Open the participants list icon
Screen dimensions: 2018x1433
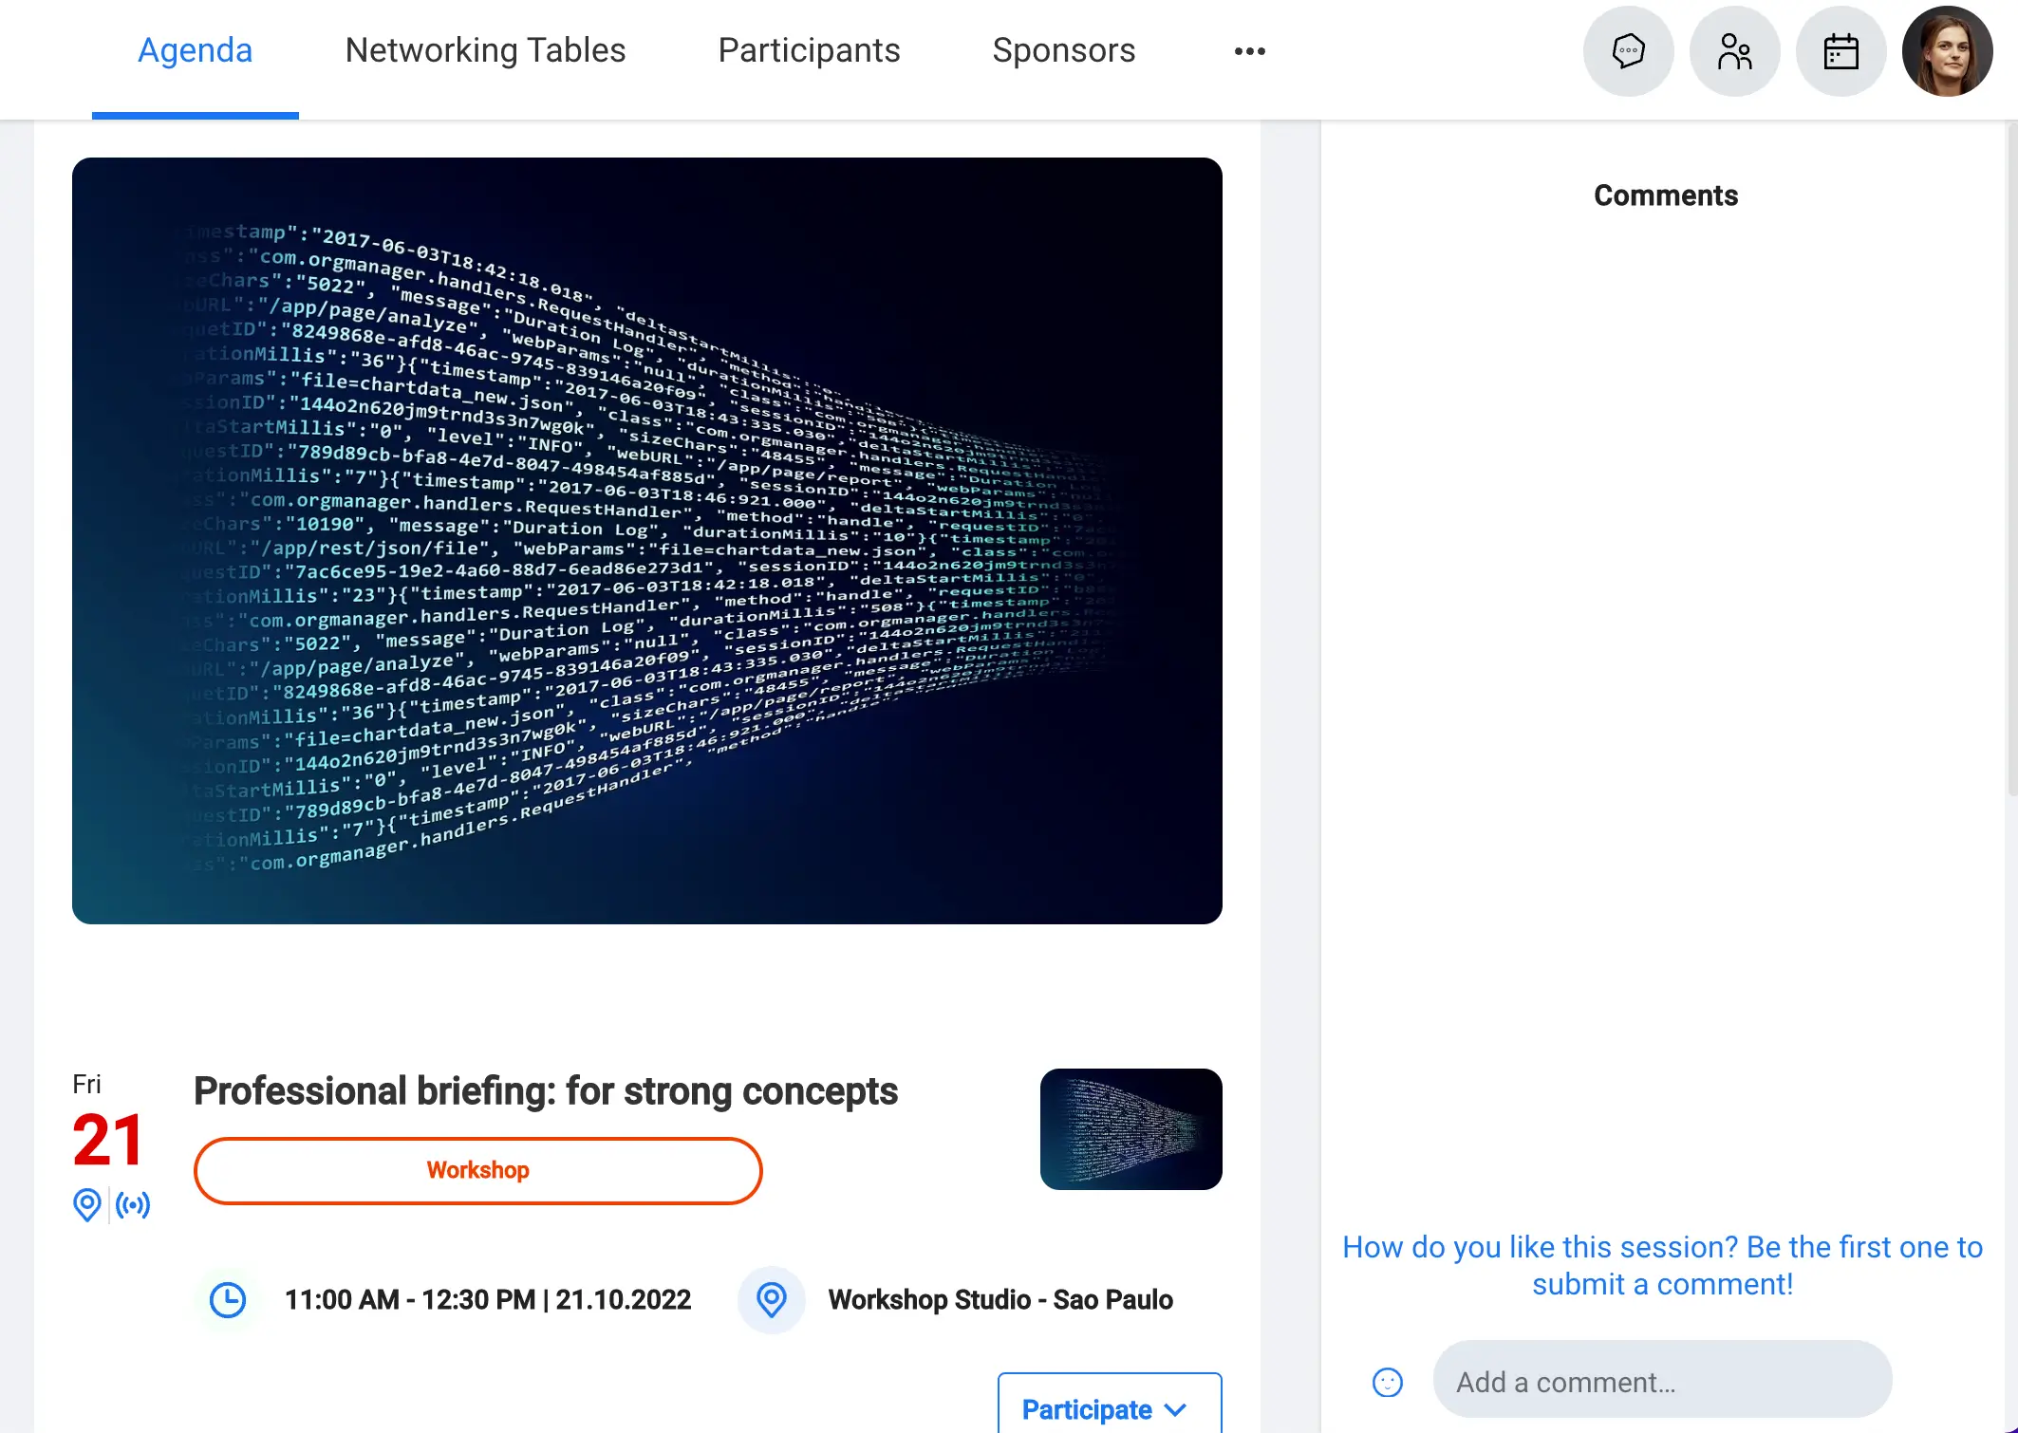(x=1734, y=51)
